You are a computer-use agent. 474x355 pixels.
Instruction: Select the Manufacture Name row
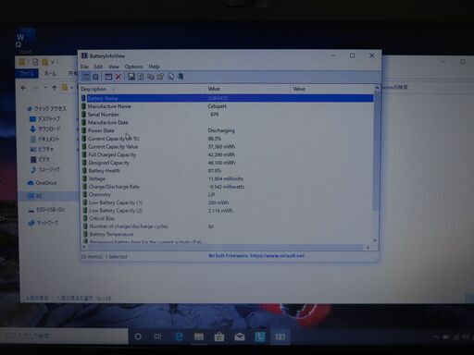227,106
